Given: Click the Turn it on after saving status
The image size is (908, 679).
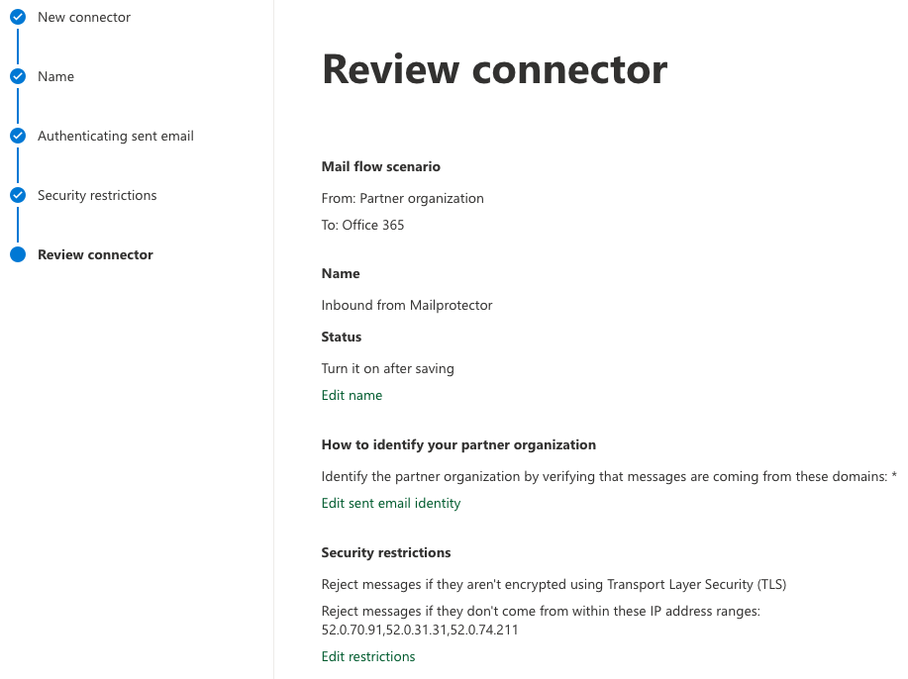Looking at the screenshot, I should click(387, 369).
